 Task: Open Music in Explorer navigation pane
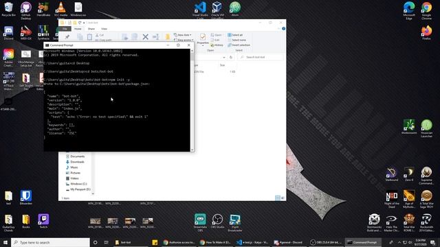coord(71,167)
